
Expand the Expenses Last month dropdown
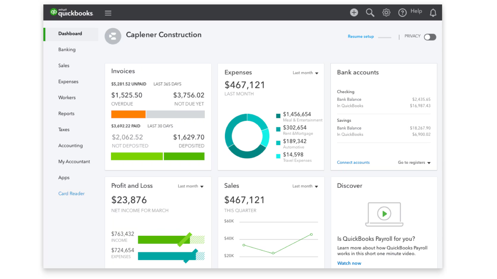(305, 73)
